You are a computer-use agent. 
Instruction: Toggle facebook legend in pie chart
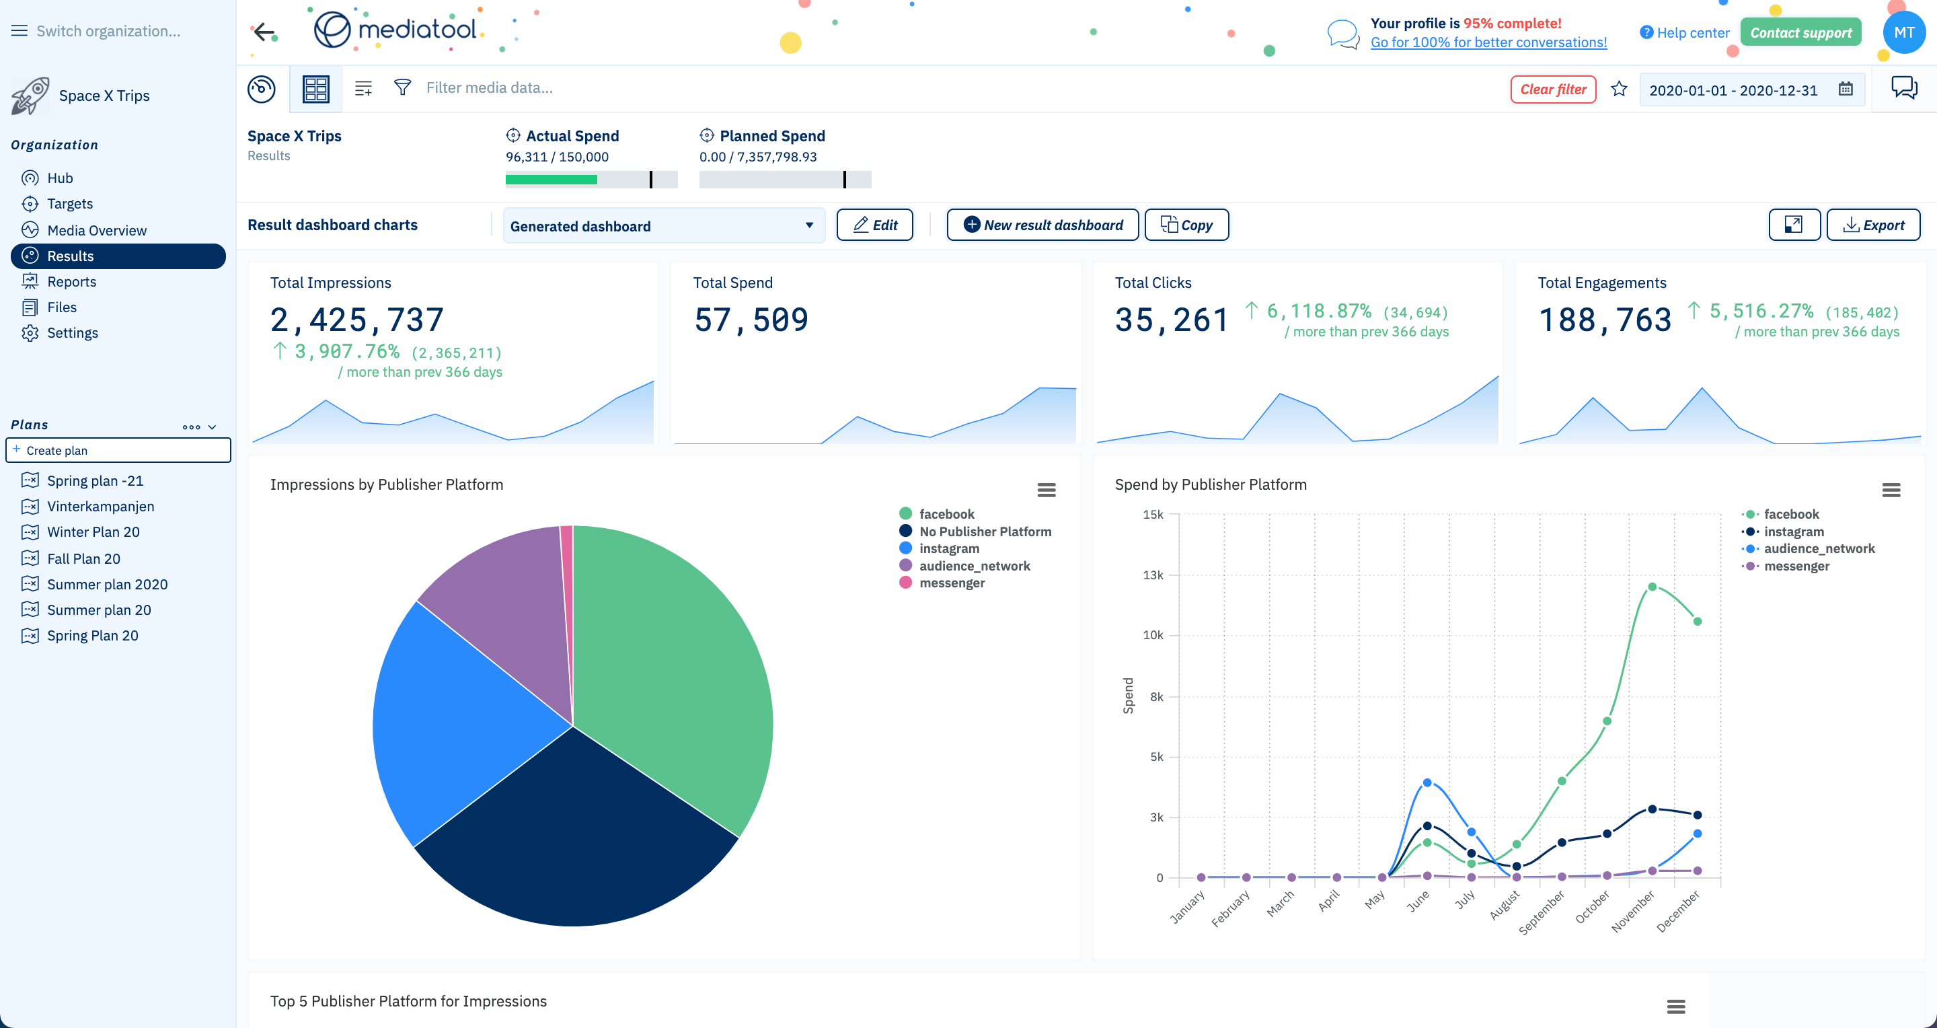pos(946,513)
